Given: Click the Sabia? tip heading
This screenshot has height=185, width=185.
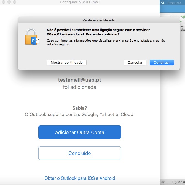Looking at the screenshot, I should tap(79, 108).
